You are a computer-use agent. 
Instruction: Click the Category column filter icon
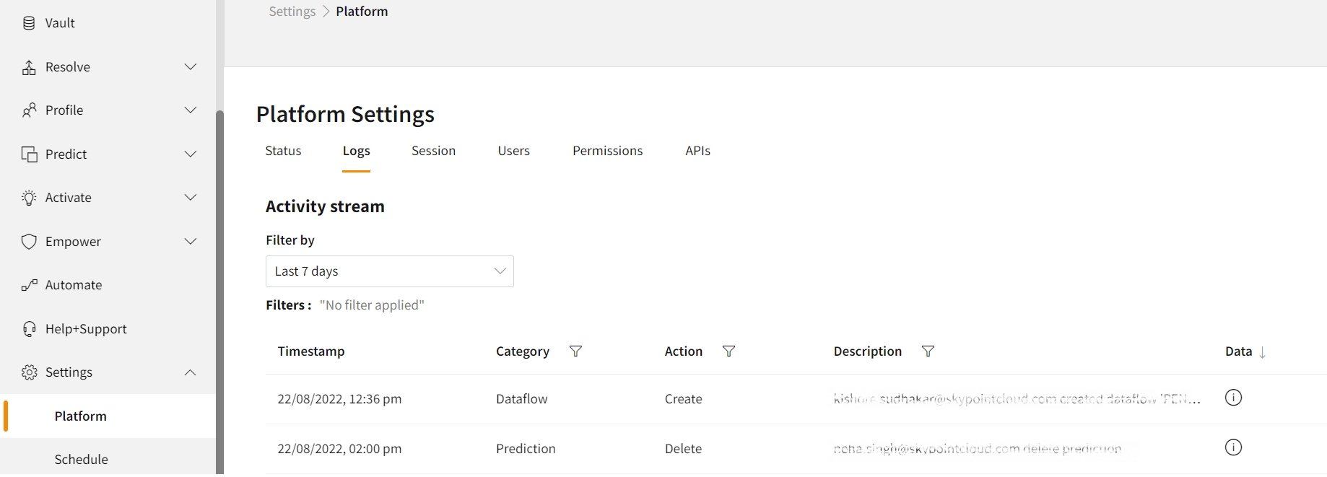point(575,351)
